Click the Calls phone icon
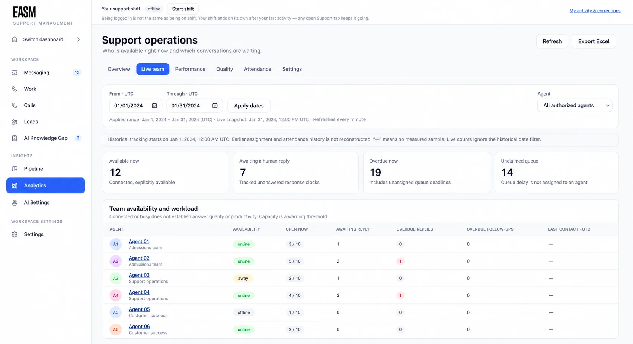 (15, 105)
